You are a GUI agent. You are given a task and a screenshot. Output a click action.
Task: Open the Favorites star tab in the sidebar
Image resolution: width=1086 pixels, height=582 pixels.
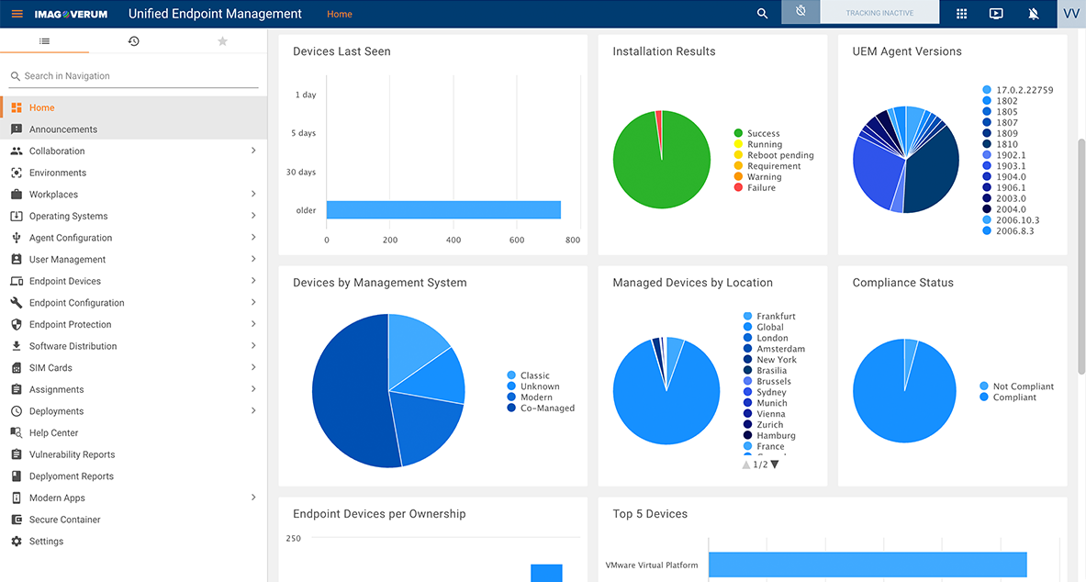(222, 40)
